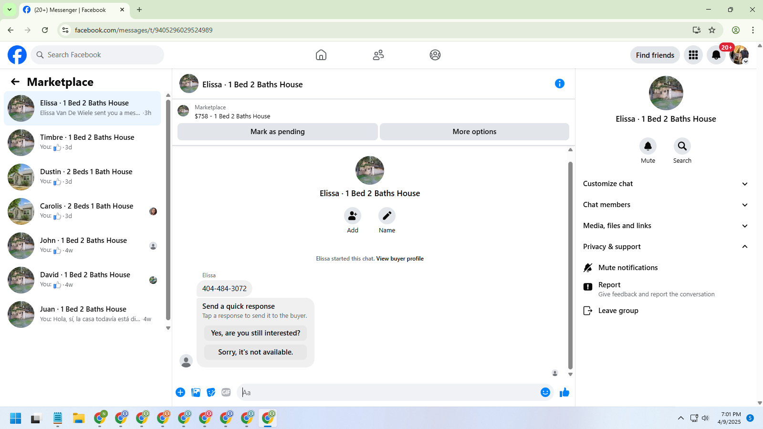Select Mute notifications option
The height and width of the screenshot is (429, 763).
tap(666, 268)
